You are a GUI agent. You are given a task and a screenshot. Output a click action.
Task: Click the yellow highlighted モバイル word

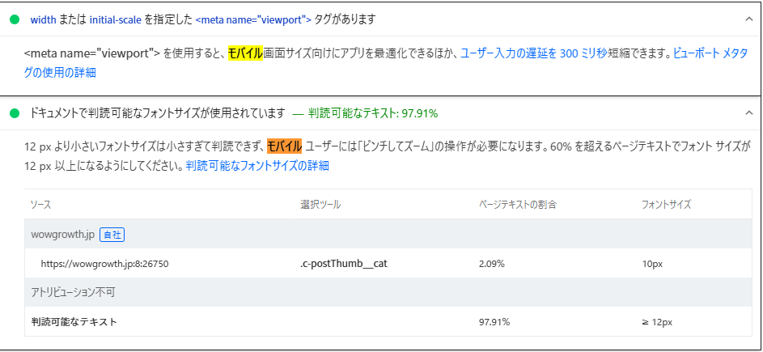click(245, 53)
